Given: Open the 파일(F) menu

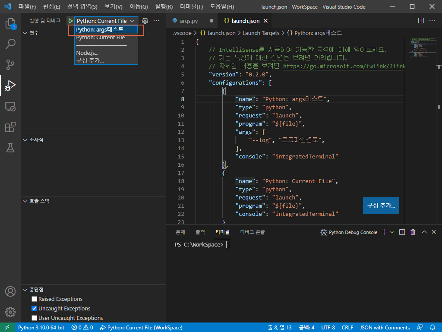Looking at the screenshot, I should coord(27,6).
